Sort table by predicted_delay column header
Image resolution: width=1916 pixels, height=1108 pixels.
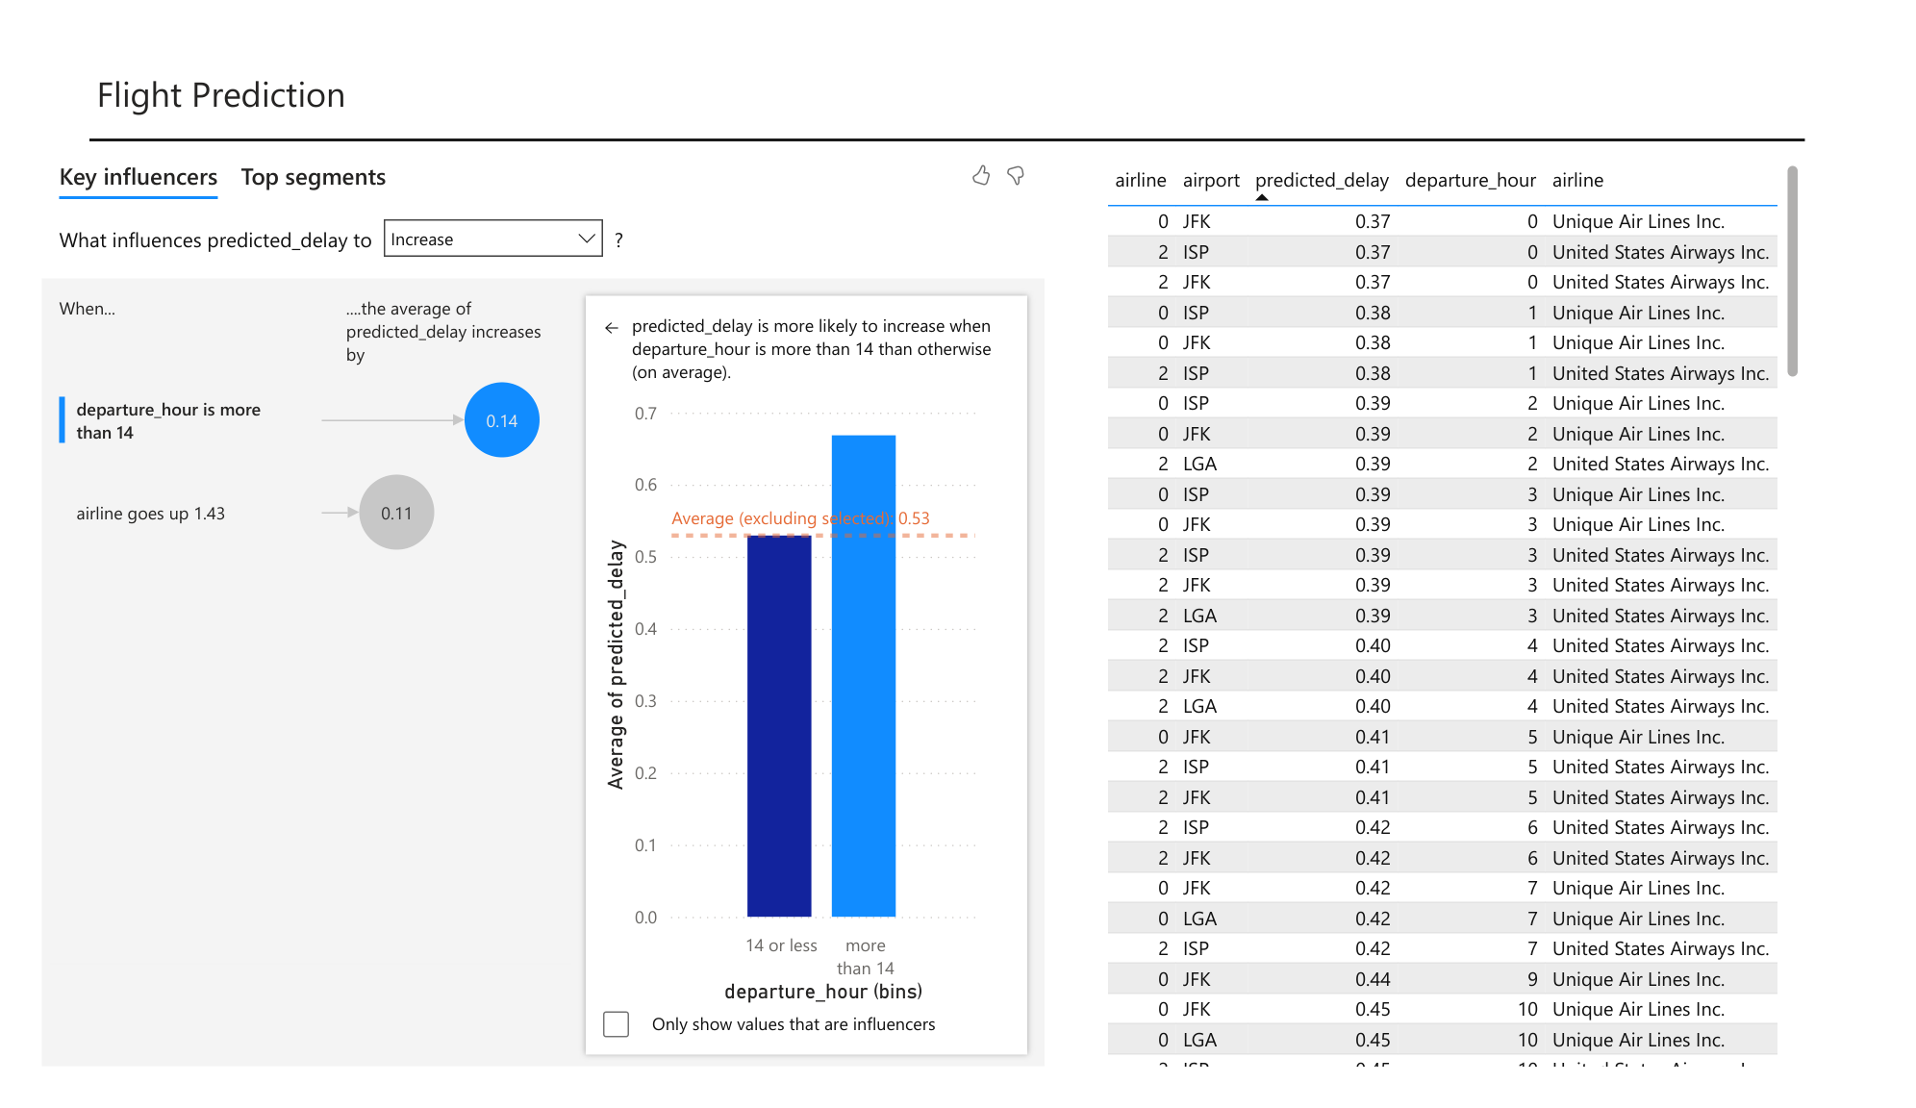click(1322, 180)
